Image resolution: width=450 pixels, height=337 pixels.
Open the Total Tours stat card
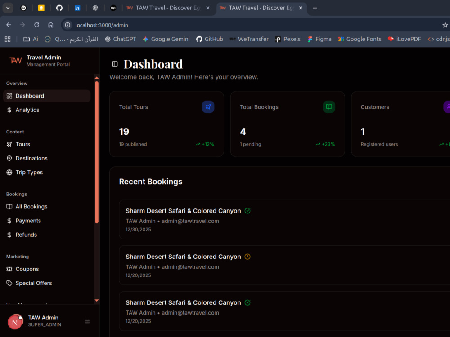click(166, 124)
